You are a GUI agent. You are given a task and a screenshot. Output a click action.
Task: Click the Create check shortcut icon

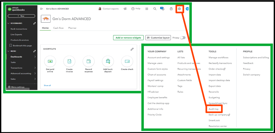pos(127,61)
